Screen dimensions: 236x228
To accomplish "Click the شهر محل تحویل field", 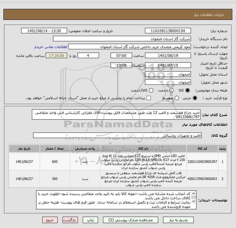I will [x=168, y=82].
